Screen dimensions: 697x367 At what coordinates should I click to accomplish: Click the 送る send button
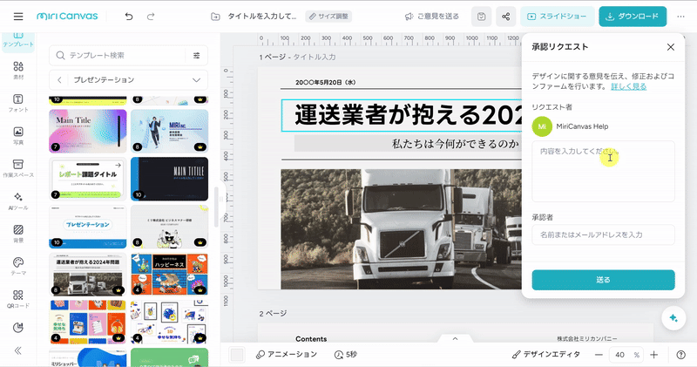603,280
